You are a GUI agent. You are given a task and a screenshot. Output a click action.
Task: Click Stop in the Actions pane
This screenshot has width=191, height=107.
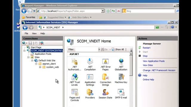[x=145, y=56]
